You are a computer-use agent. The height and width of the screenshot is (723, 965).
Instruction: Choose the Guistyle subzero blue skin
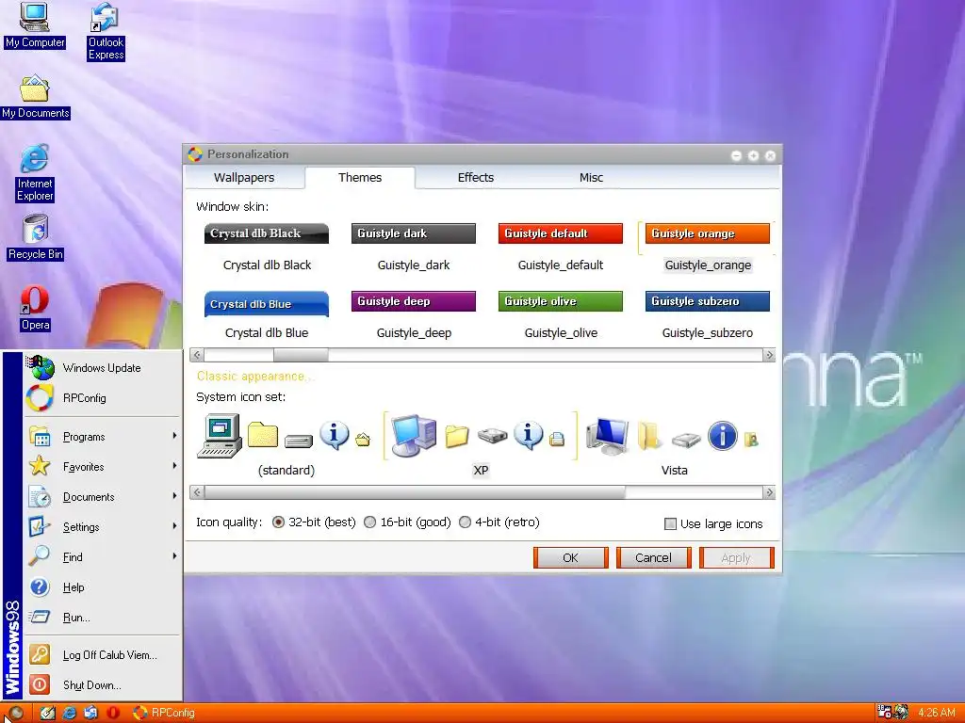pos(708,315)
